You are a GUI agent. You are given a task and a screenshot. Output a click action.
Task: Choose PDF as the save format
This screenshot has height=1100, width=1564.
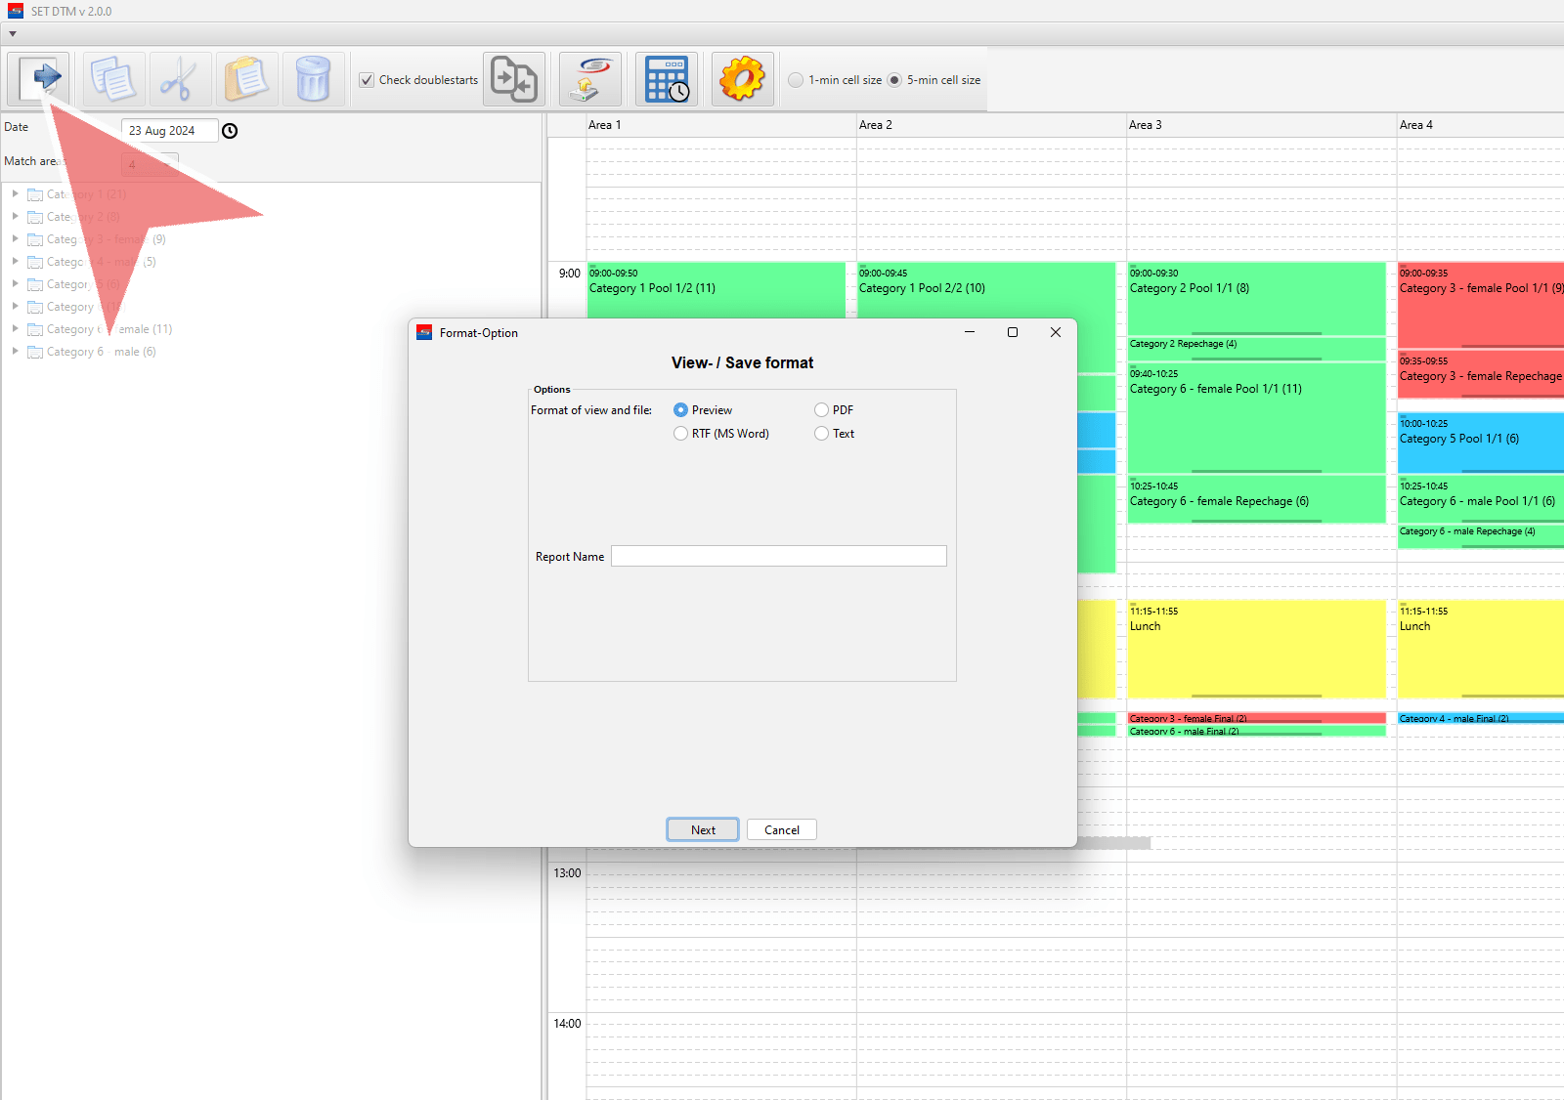point(821,410)
